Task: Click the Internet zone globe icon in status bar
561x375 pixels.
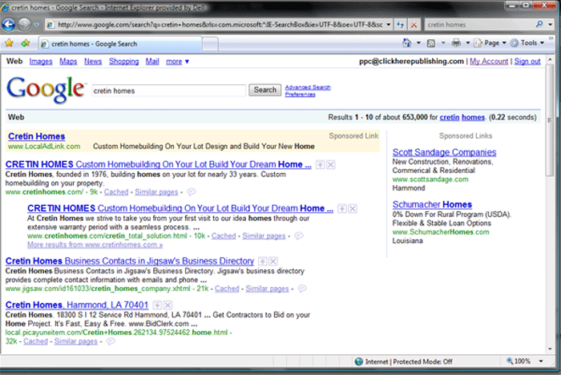Action: [x=359, y=361]
